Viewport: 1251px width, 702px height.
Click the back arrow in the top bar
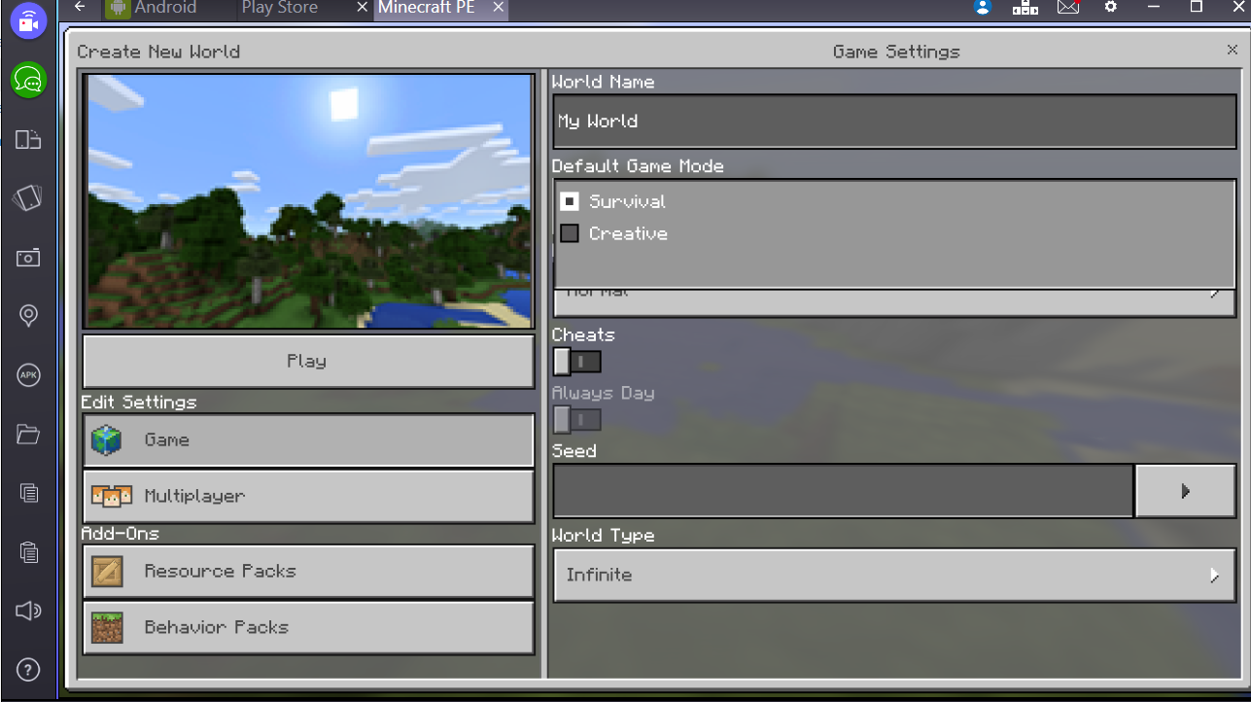[x=80, y=8]
